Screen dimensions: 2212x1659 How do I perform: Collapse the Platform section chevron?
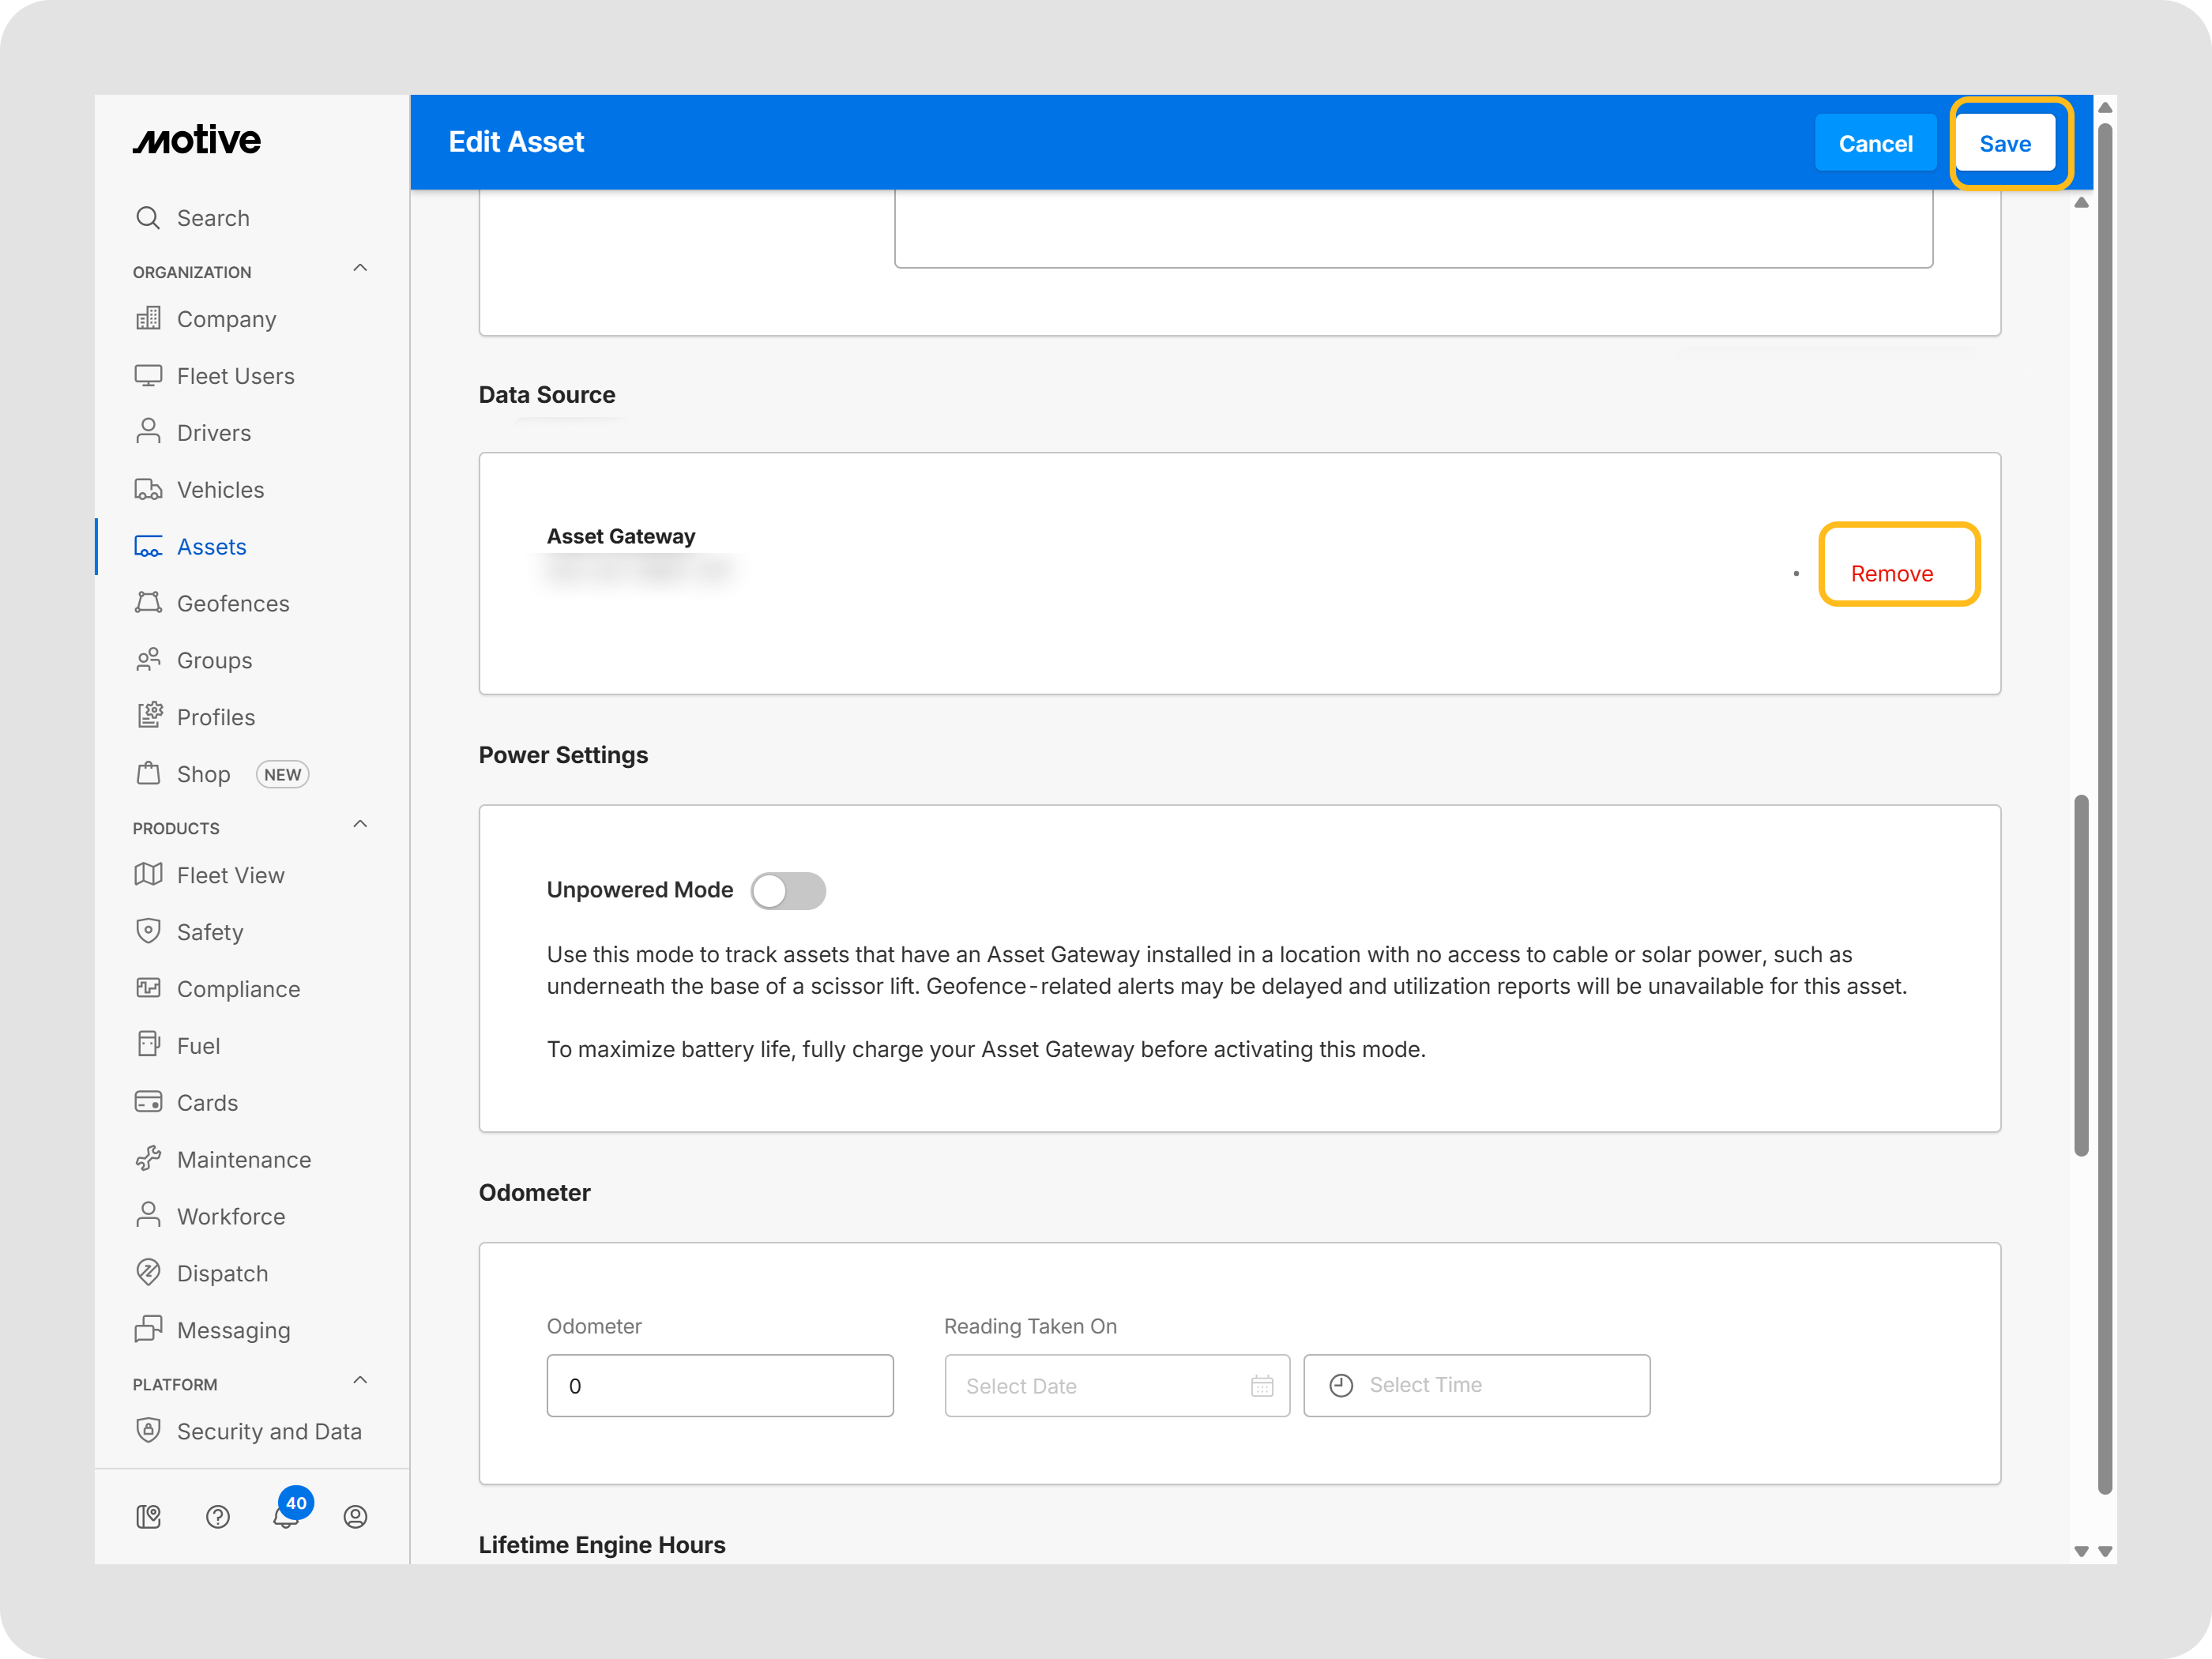pyautogui.click(x=360, y=1380)
